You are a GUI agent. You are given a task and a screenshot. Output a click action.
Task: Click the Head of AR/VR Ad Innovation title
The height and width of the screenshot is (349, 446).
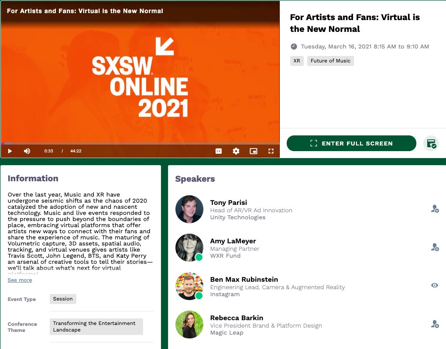click(251, 211)
